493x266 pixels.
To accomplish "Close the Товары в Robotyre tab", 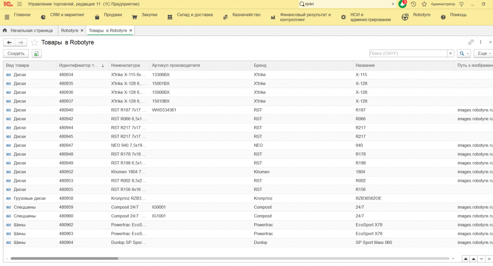I will pyautogui.click(x=131, y=30).
